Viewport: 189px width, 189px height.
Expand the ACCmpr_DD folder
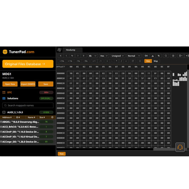click(x=1, y=142)
